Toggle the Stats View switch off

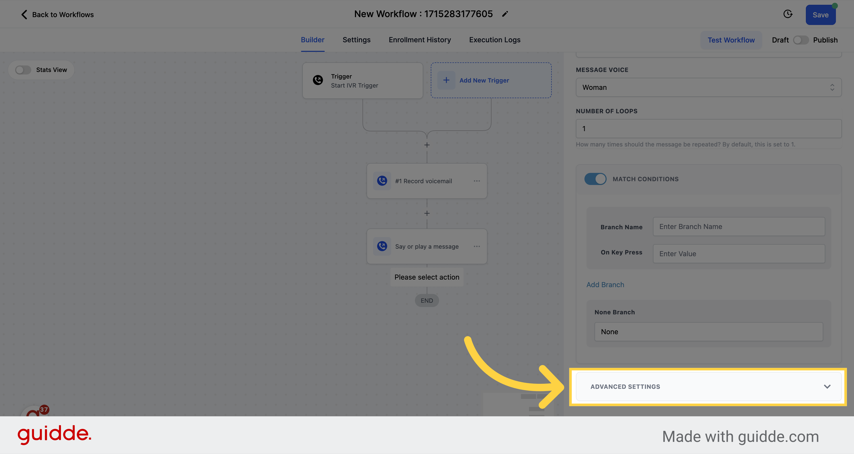23,69
